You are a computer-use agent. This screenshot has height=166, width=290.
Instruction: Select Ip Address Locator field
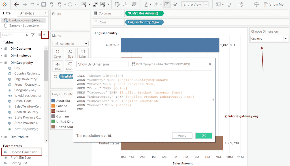pyautogui.click(x=28, y=96)
